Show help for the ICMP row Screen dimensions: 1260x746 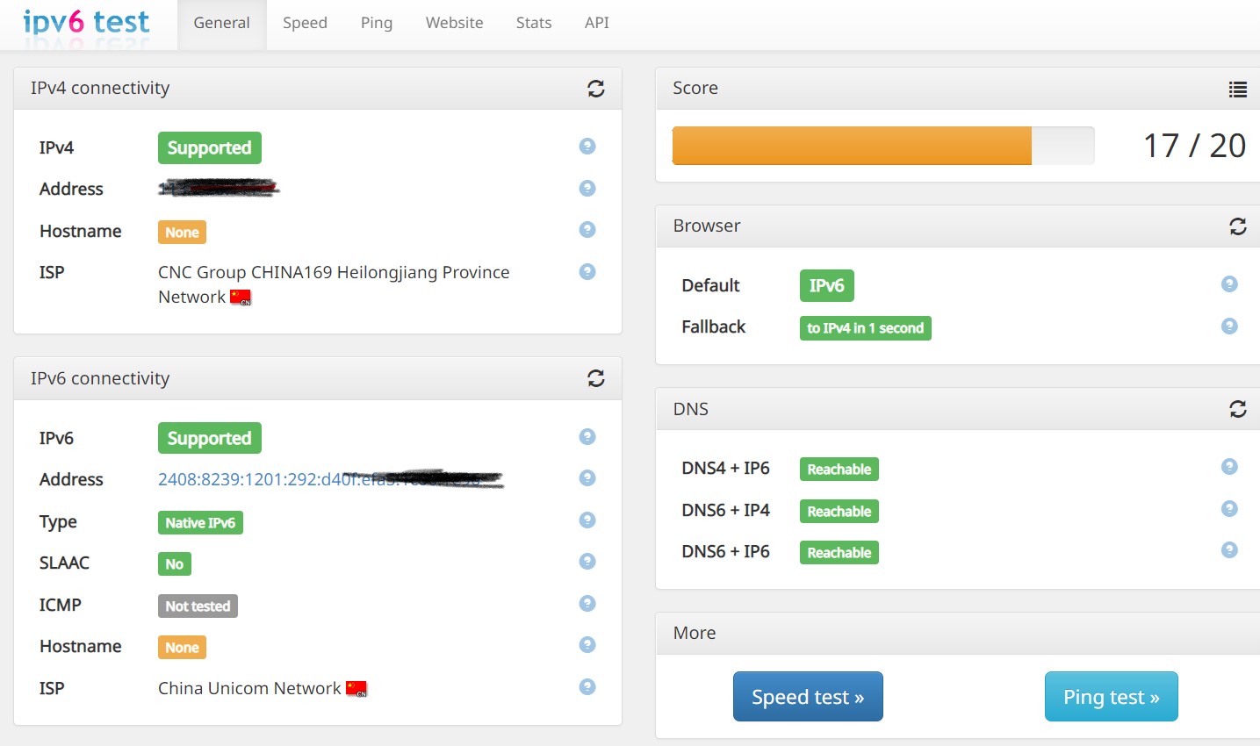pos(587,604)
